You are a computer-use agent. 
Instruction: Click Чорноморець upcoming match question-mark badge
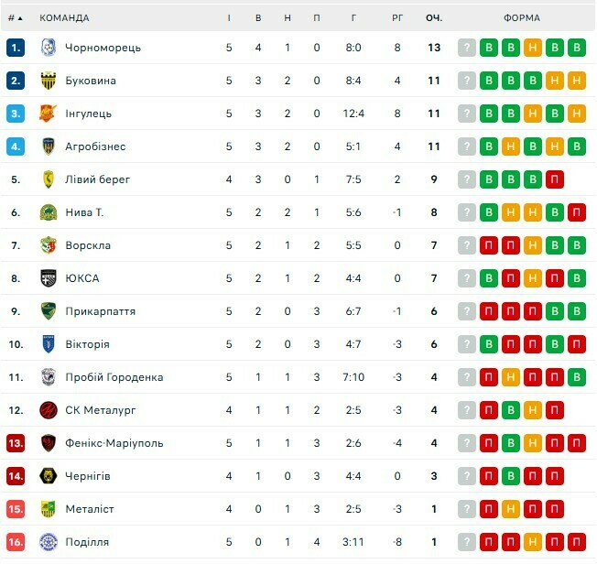[467, 48]
